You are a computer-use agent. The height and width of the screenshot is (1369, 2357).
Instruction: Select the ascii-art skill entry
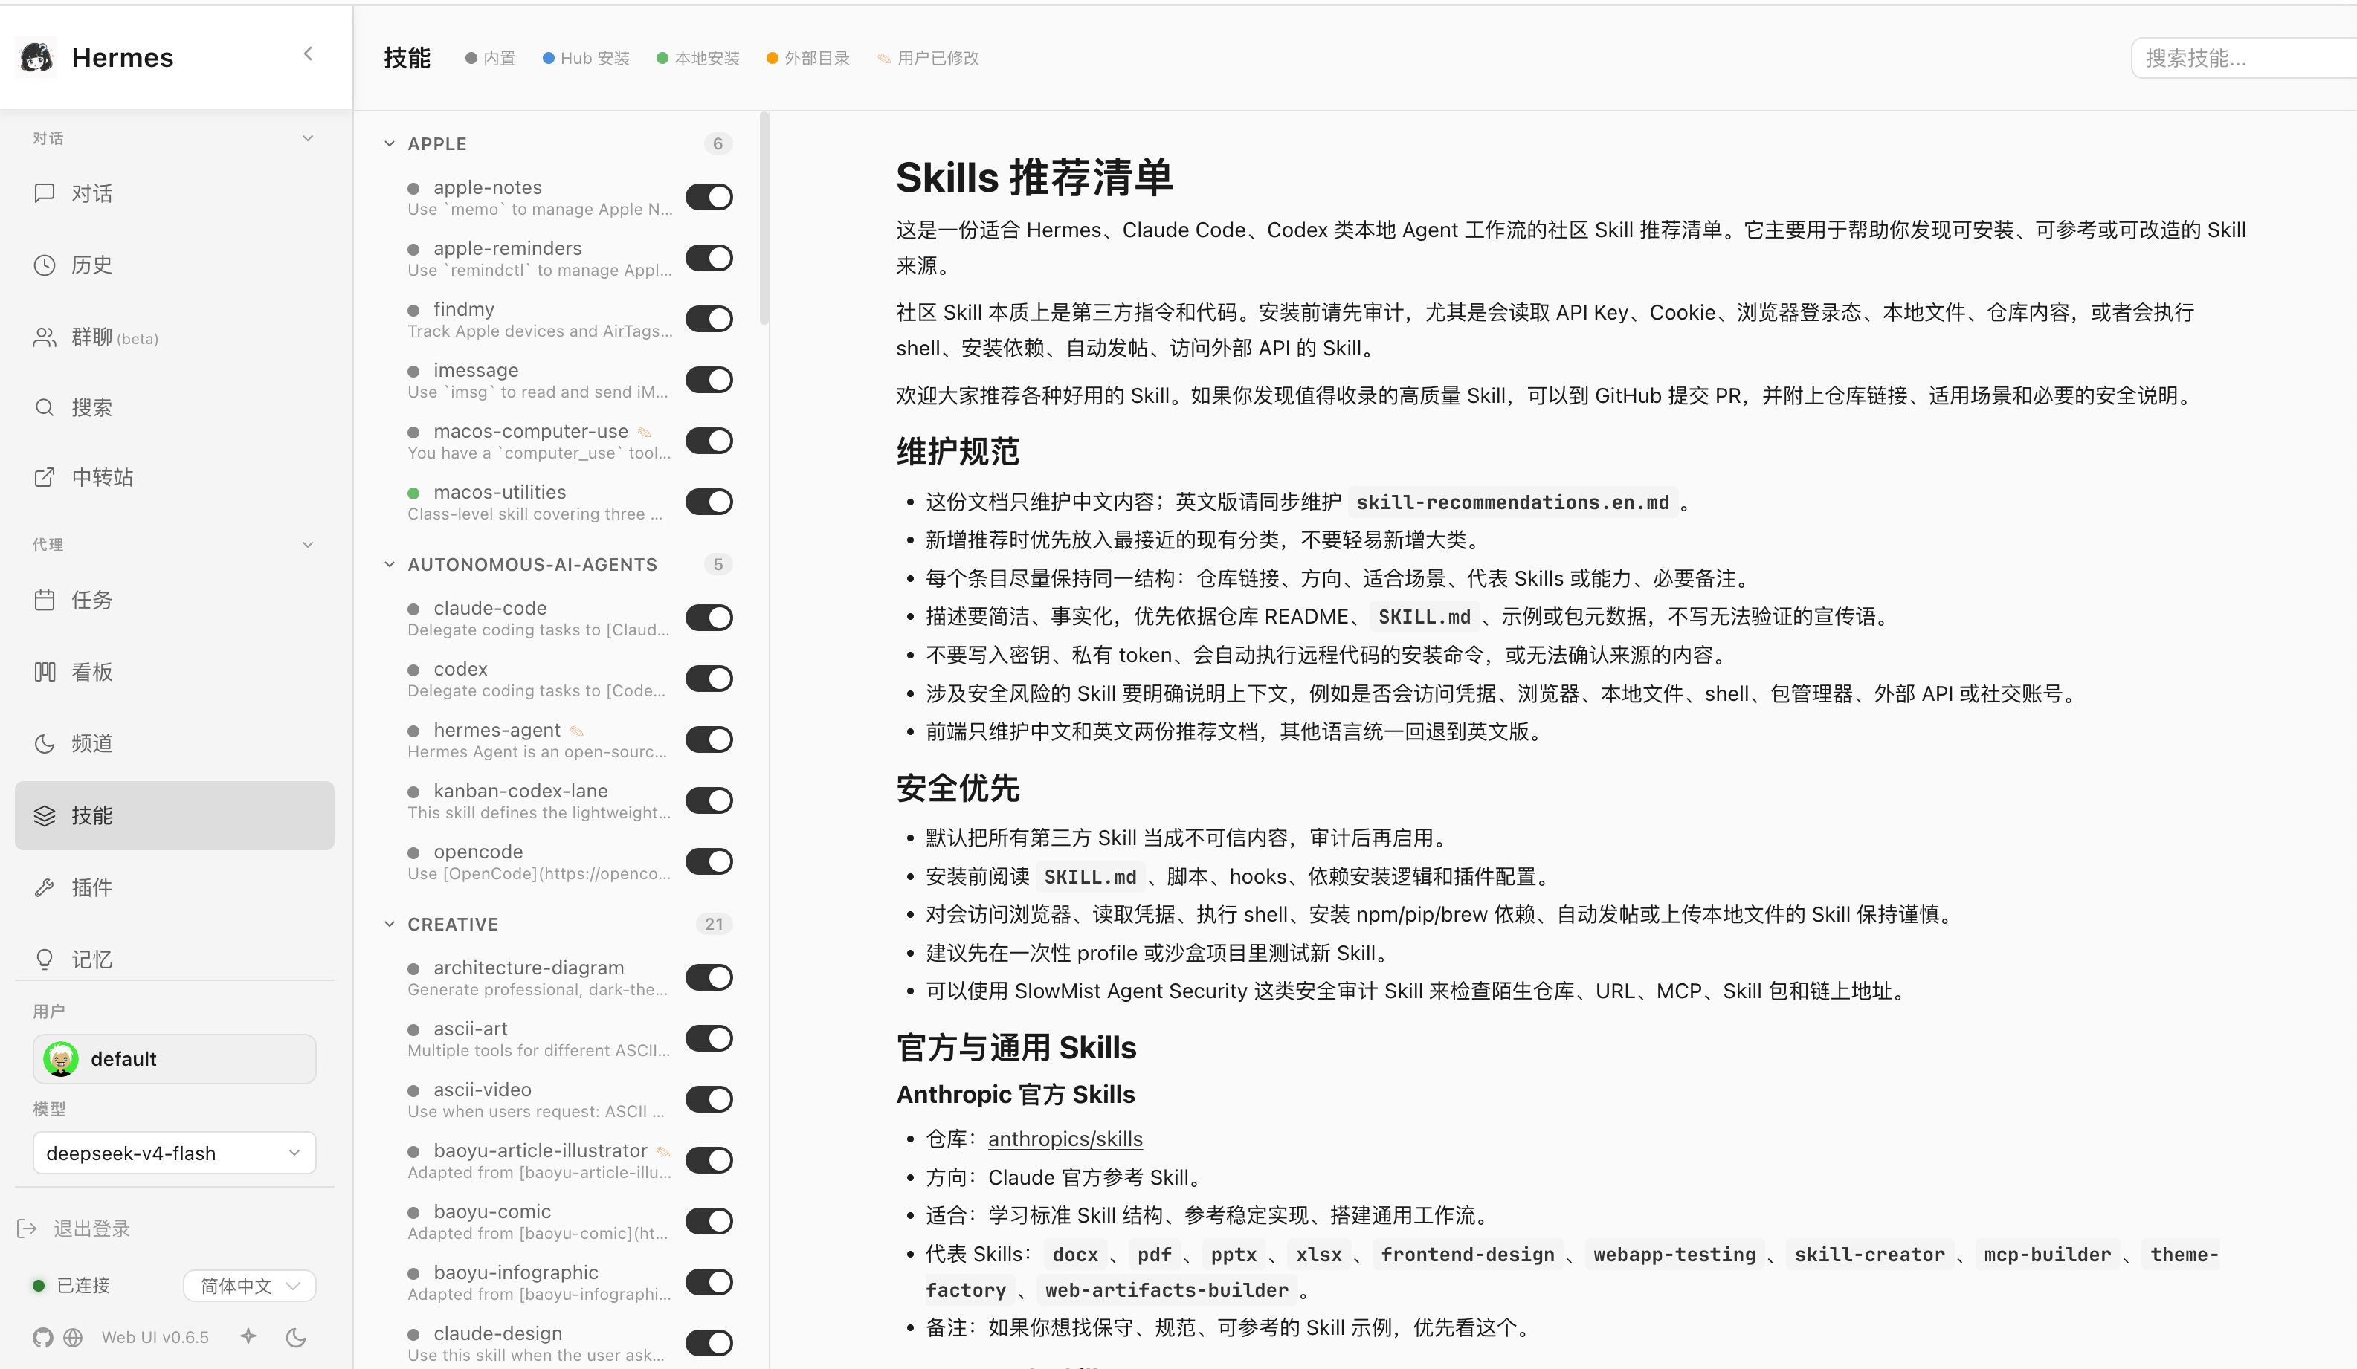pyautogui.click(x=539, y=1039)
